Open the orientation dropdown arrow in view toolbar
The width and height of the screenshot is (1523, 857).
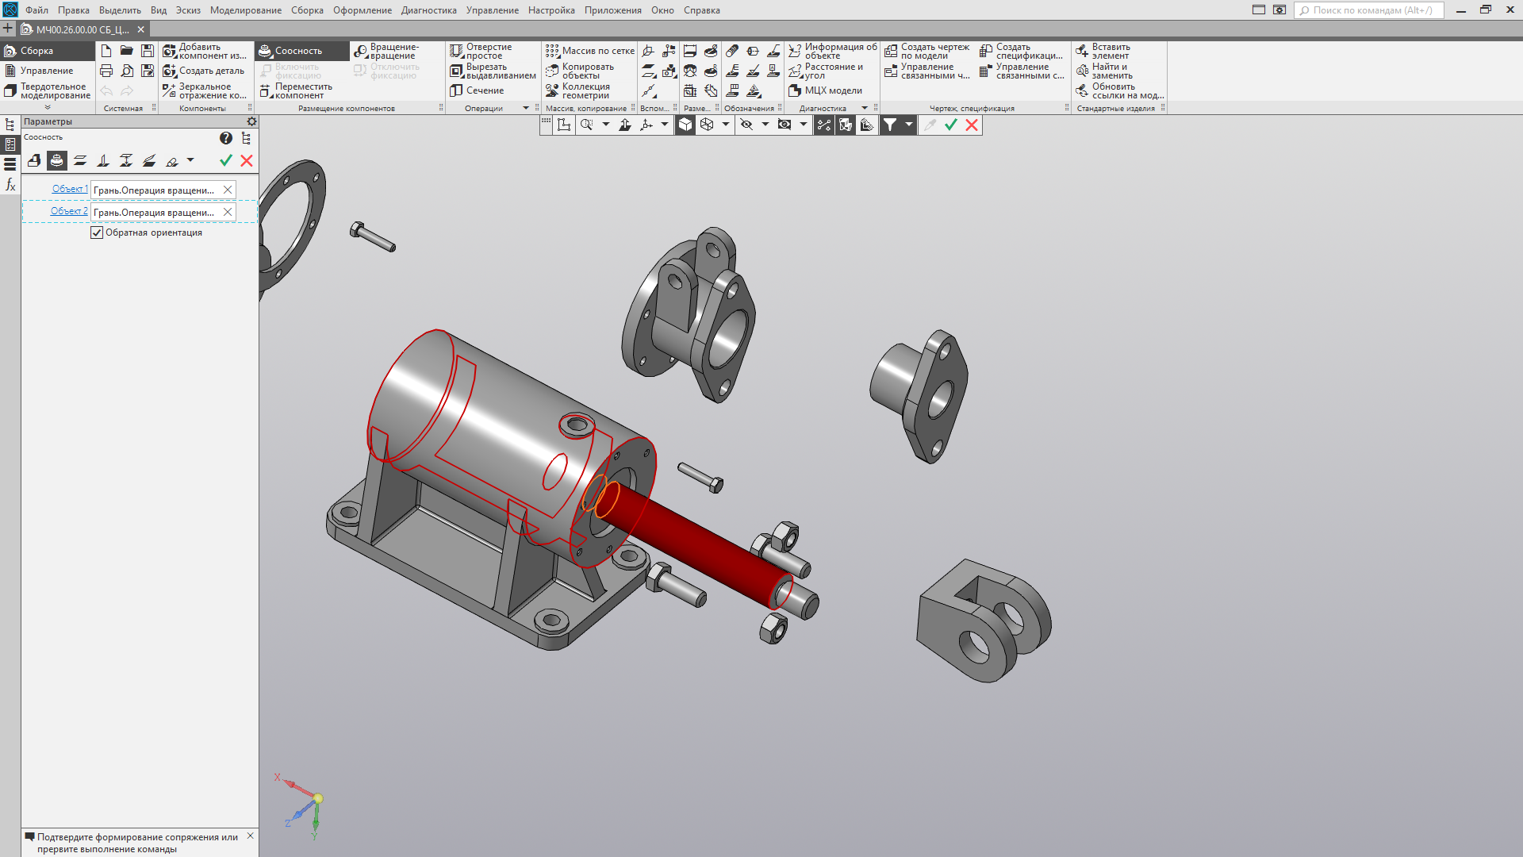665,125
